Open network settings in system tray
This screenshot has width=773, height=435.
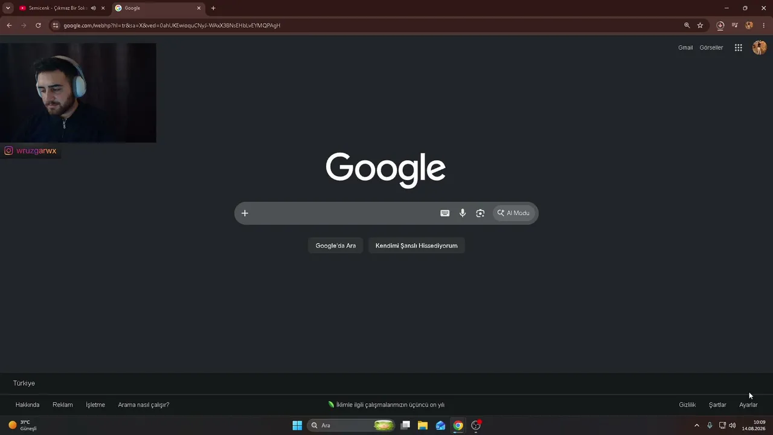(x=722, y=425)
